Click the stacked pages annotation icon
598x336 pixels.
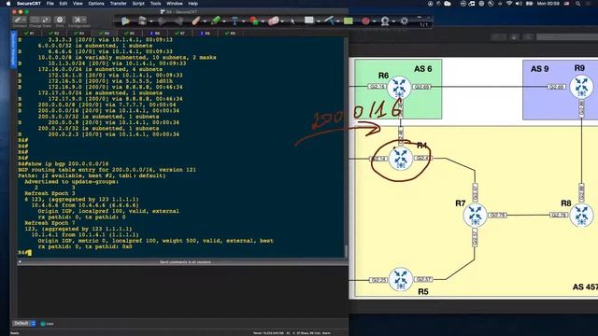pyautogui.click(x=142, y=21)
